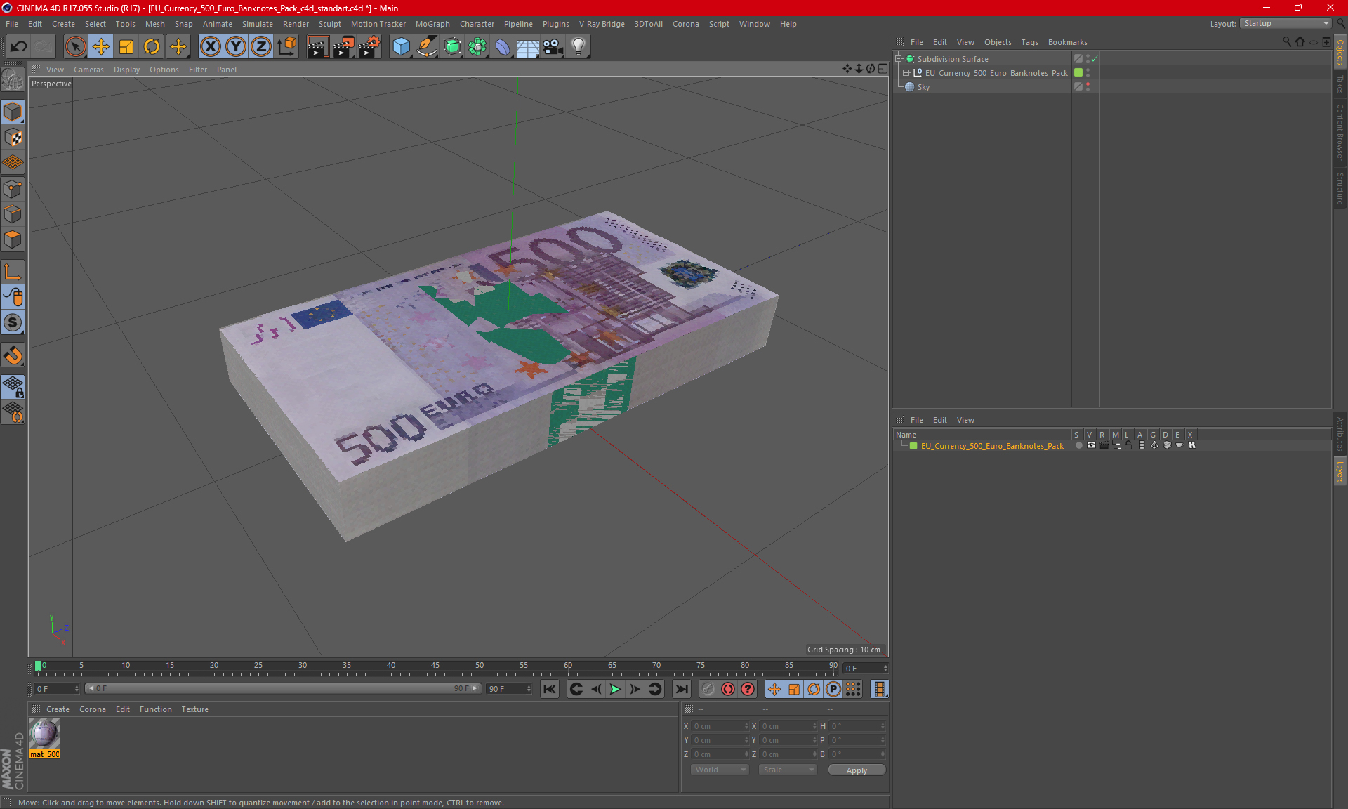Toggle Autokeying button
The width and height of the screenshot is (1348, 809).
[728, 689]
